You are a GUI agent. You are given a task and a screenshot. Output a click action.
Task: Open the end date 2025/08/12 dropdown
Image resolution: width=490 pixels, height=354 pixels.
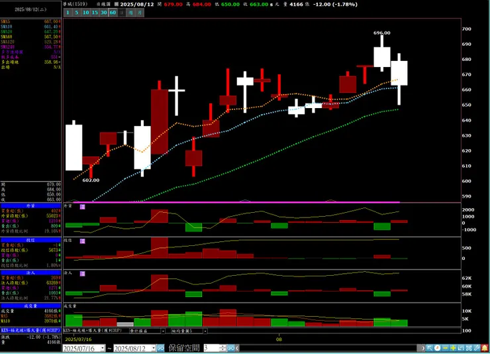click(154, 348)
